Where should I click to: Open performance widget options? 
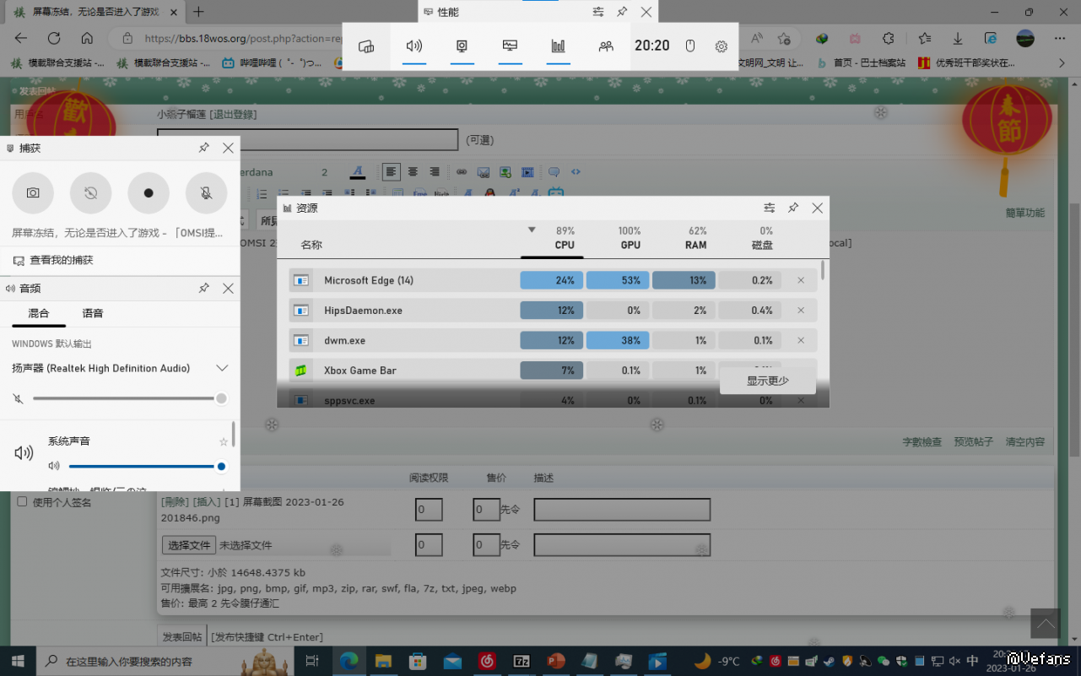point(597,12)
